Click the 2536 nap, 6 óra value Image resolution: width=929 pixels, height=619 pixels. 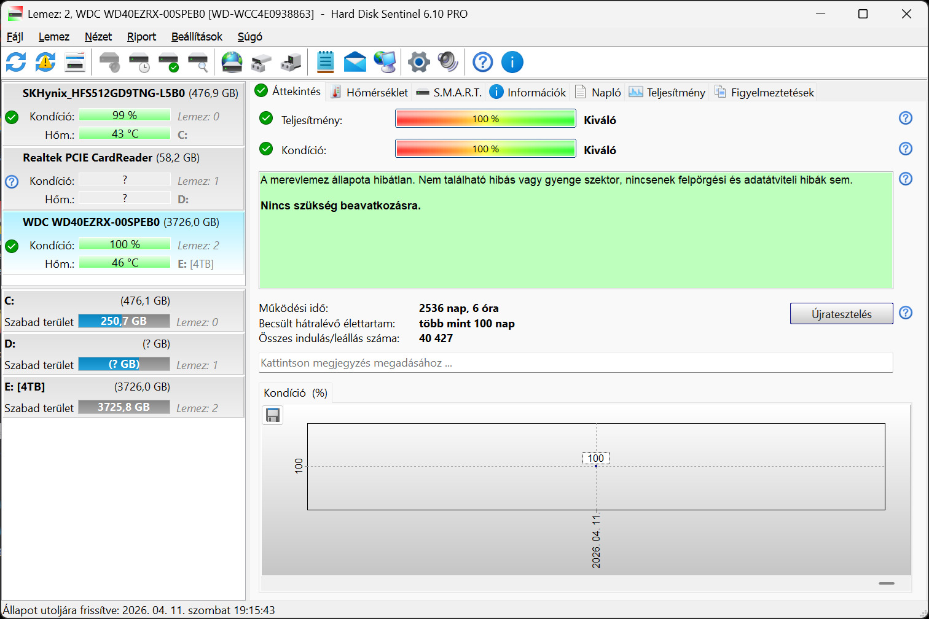459,308
